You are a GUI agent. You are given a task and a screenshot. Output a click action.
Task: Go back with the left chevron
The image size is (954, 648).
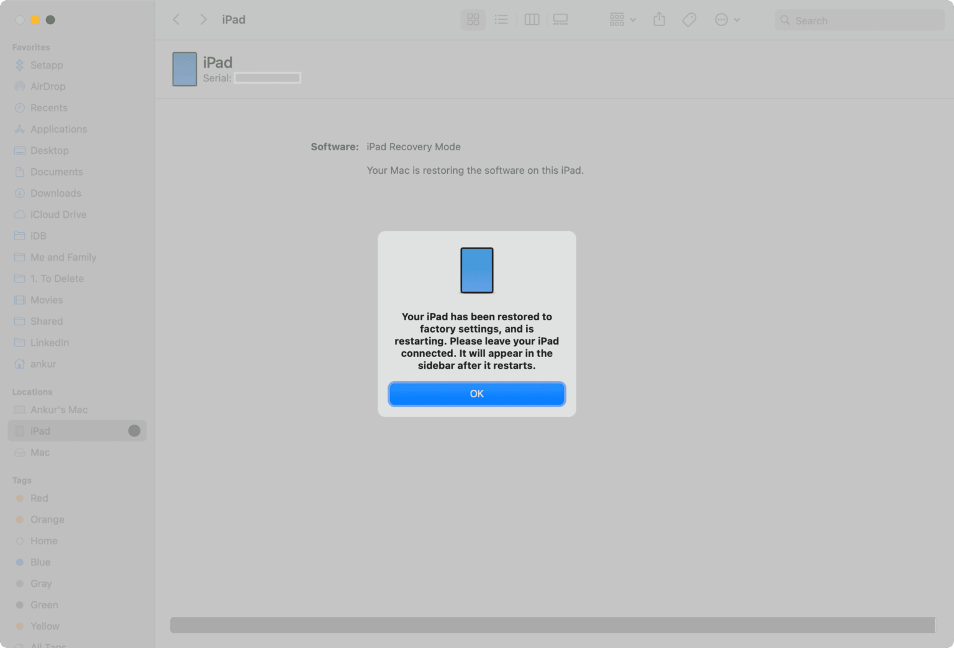pos(176,20)
